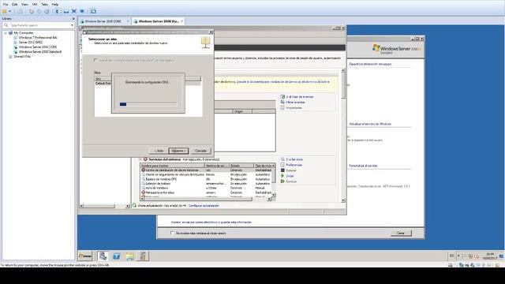Screen dimensions: 505x284
Task: Click the Cancelar button in wizard
Action: pyautogui.click(x=200, y=151)
